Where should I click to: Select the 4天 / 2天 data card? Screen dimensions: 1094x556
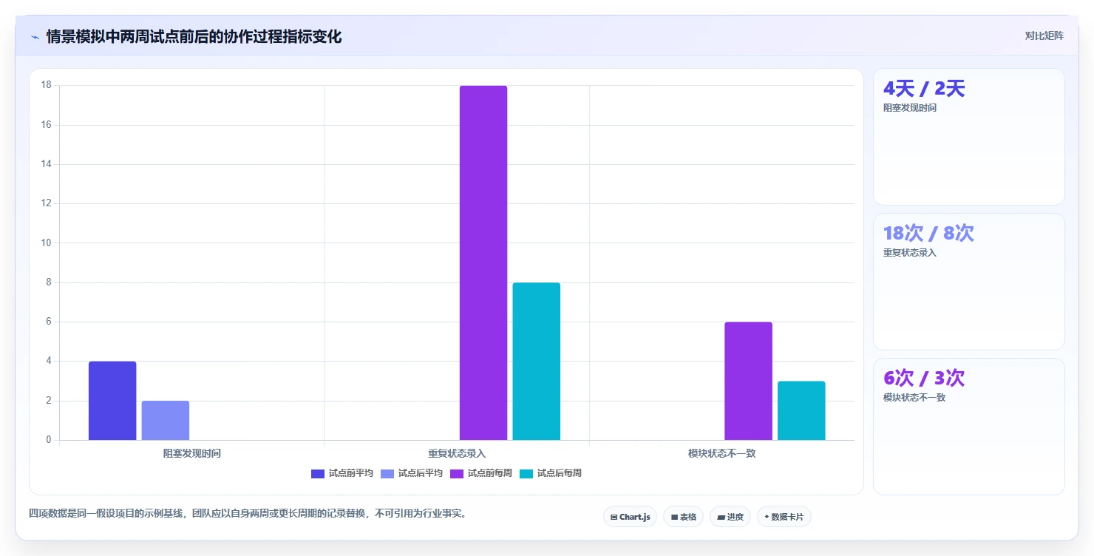pos(969,137)
